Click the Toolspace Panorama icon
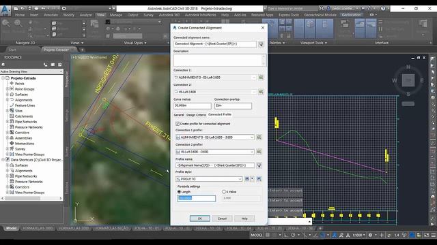 point(53,65)
